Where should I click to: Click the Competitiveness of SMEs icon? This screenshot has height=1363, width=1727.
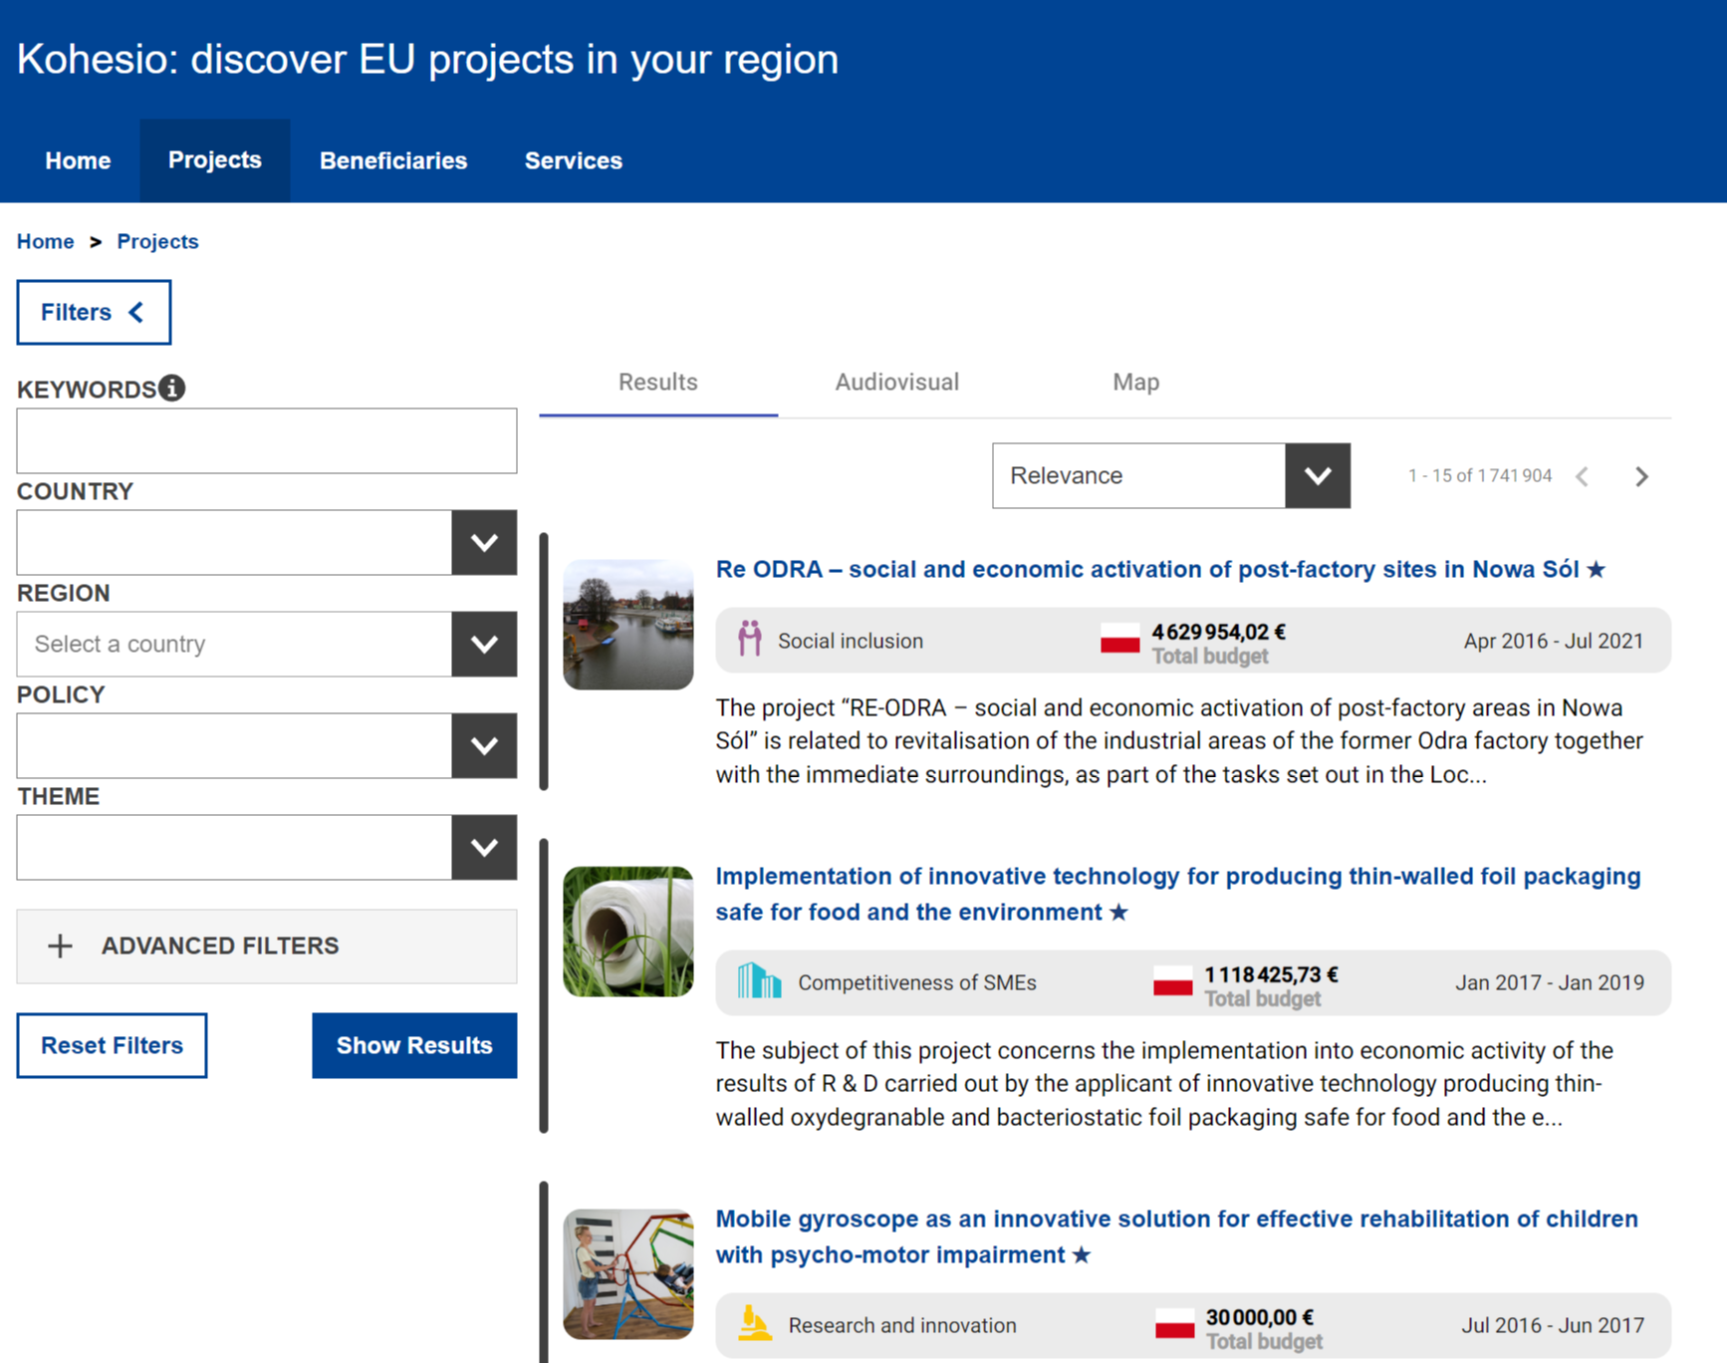point(759,981)
